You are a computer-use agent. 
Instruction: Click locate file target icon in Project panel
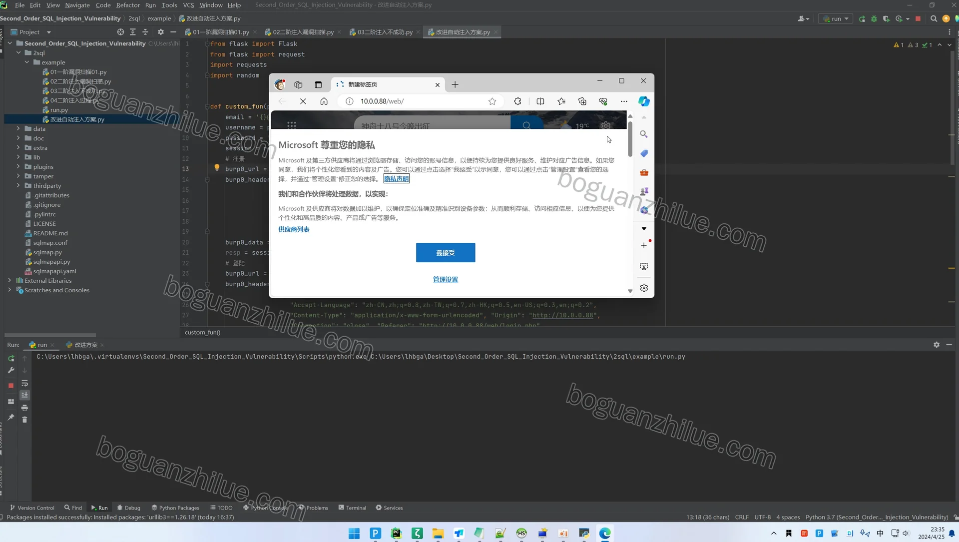point(120,32)
